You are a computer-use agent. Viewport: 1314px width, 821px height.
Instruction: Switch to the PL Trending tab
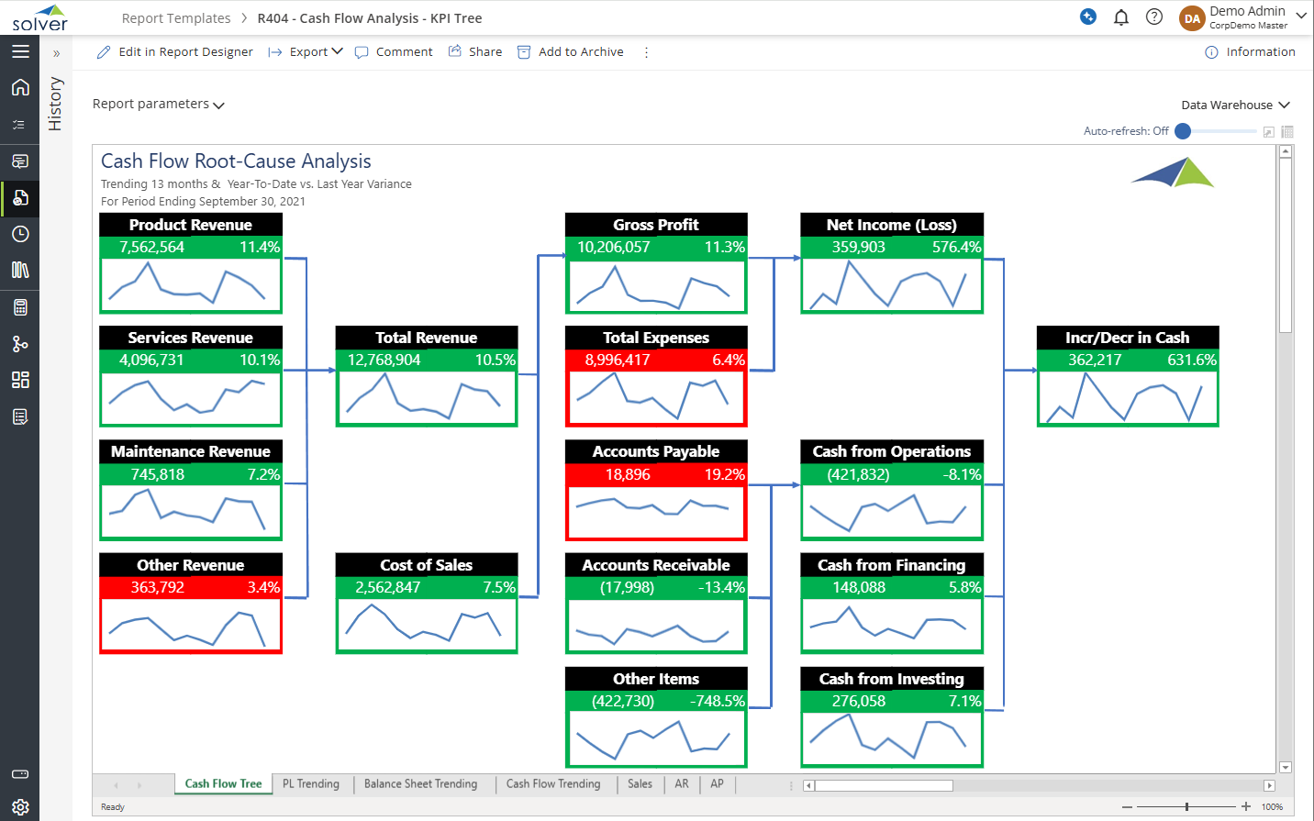[x=310, y=784]
